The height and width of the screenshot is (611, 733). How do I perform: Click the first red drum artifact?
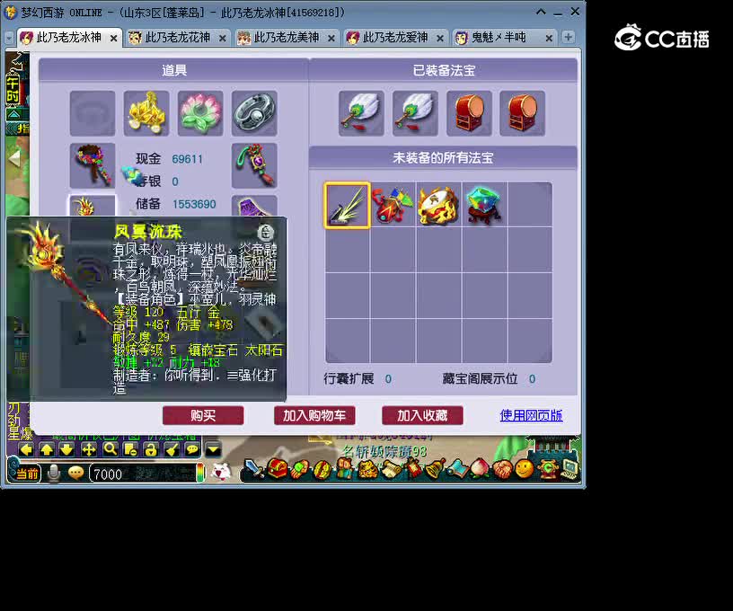[x=469, y=113]
